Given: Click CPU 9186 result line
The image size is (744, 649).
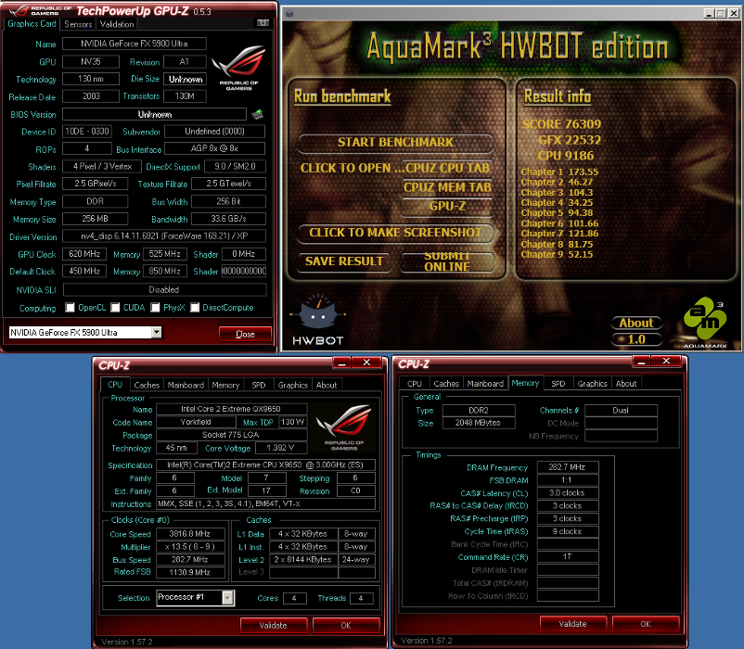Looking at the screenshot, I should pyautogui.click(x=566, y=156).
